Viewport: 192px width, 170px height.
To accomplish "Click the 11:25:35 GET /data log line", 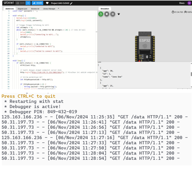I will click(x=94, y=117).
